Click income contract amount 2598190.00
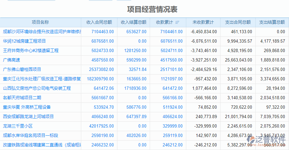Screen dimensions: 289x150 pos(103,135)
